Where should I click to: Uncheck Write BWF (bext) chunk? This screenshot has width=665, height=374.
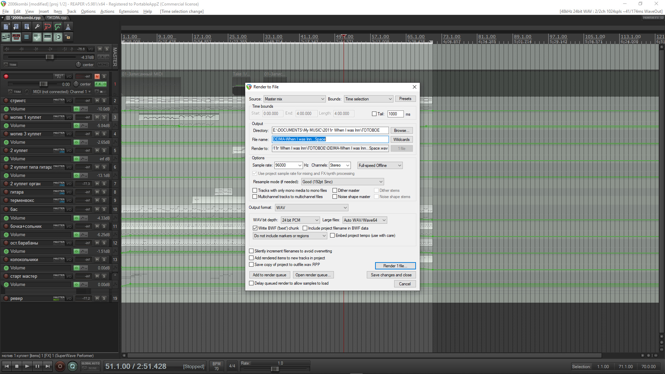255,228
